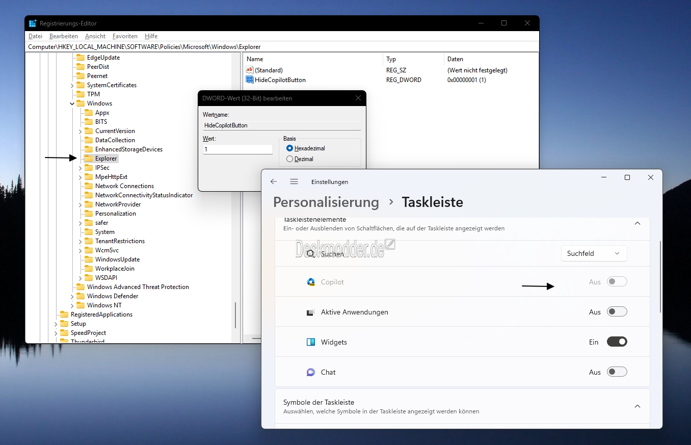Click the HideCopilotButton DWORD value icon
691x445 pixels.
tap(249, 80)
